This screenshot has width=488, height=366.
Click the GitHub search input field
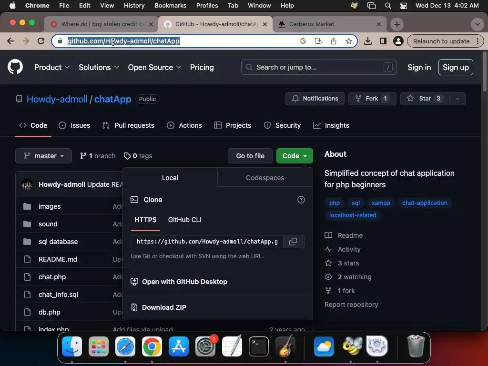pos(318,67)
